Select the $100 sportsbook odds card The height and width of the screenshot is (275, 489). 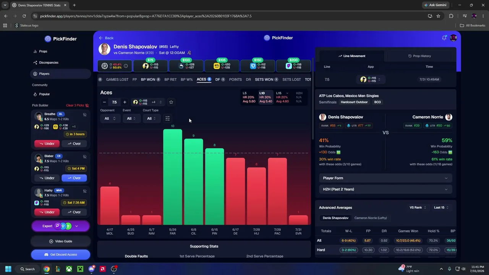point(186,65)
